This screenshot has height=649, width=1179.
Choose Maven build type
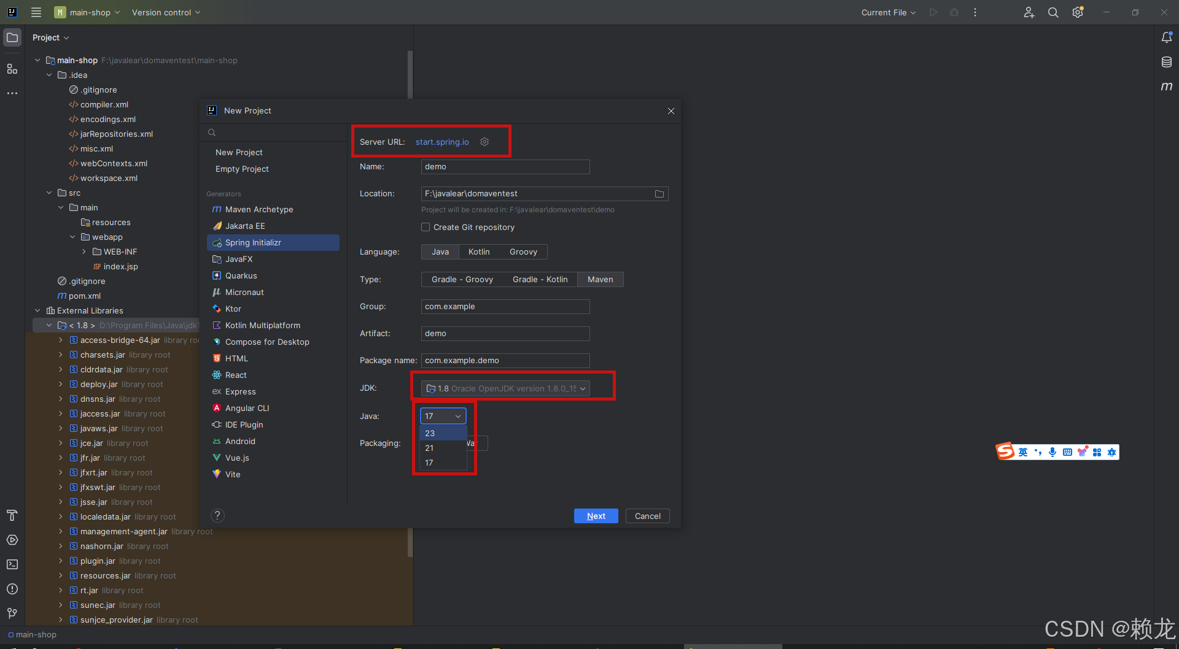pyautogui.click(x=600, y=280)
